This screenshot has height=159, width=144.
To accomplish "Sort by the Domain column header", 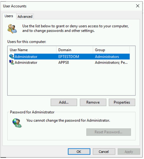I will coord(75,50).
